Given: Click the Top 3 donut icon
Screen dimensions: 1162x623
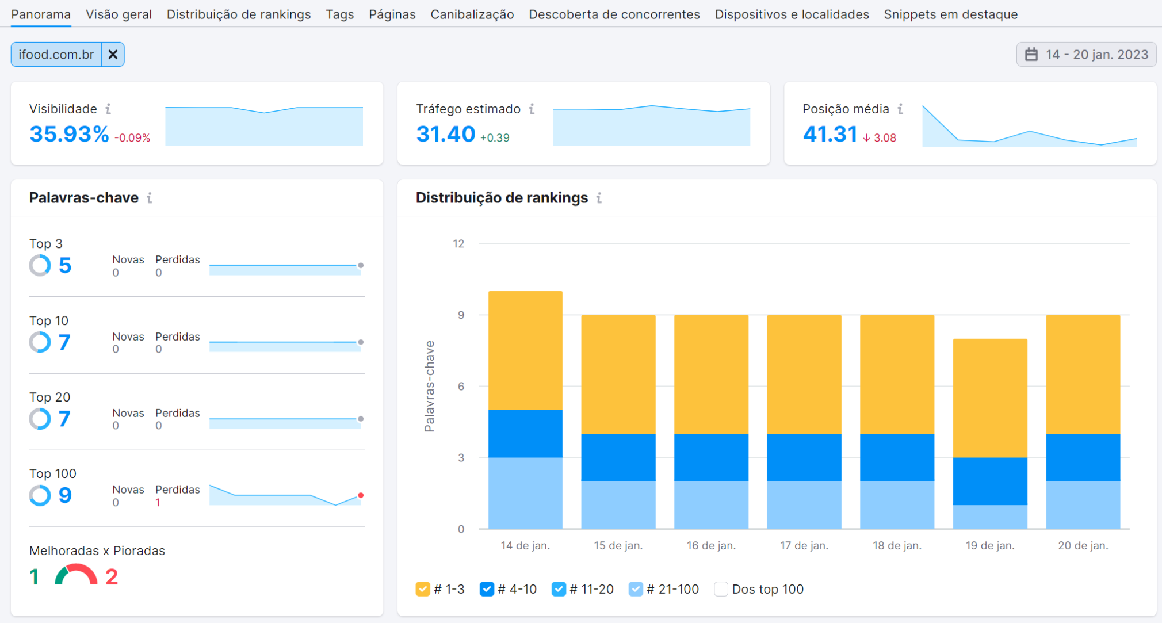Looking at the screenshot, I should [x=40, y=265].
